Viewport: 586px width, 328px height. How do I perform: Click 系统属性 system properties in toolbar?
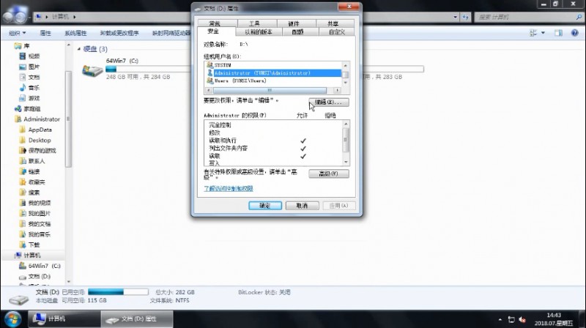[75, 33]
